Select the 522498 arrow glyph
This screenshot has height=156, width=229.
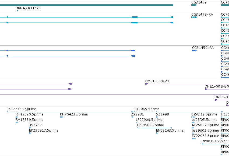click(157, 117)
